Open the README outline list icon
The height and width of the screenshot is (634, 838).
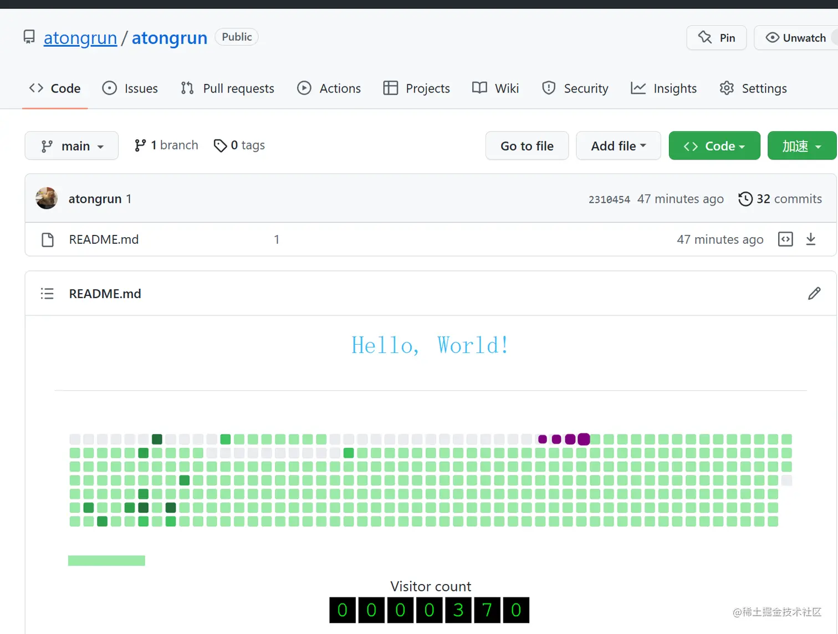click(x=47, y=294)
